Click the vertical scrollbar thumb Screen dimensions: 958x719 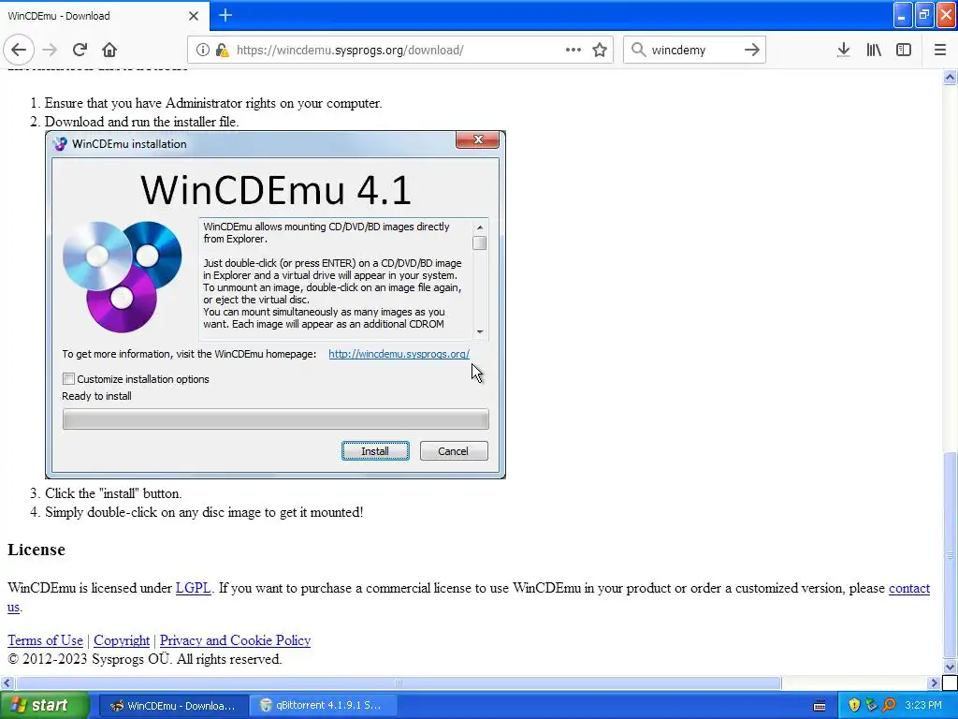(x=950, y=555)
